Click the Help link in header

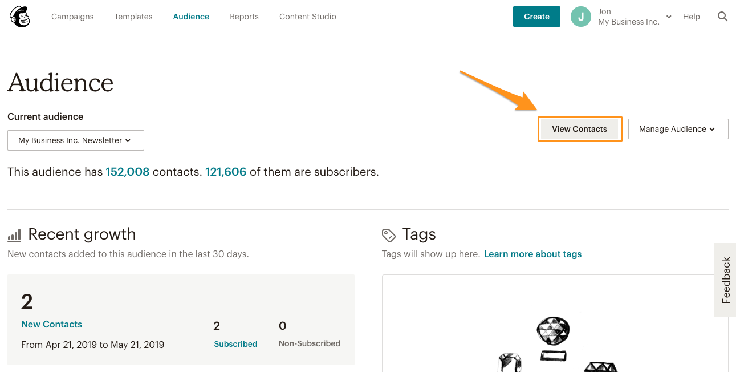pos(692,17)
